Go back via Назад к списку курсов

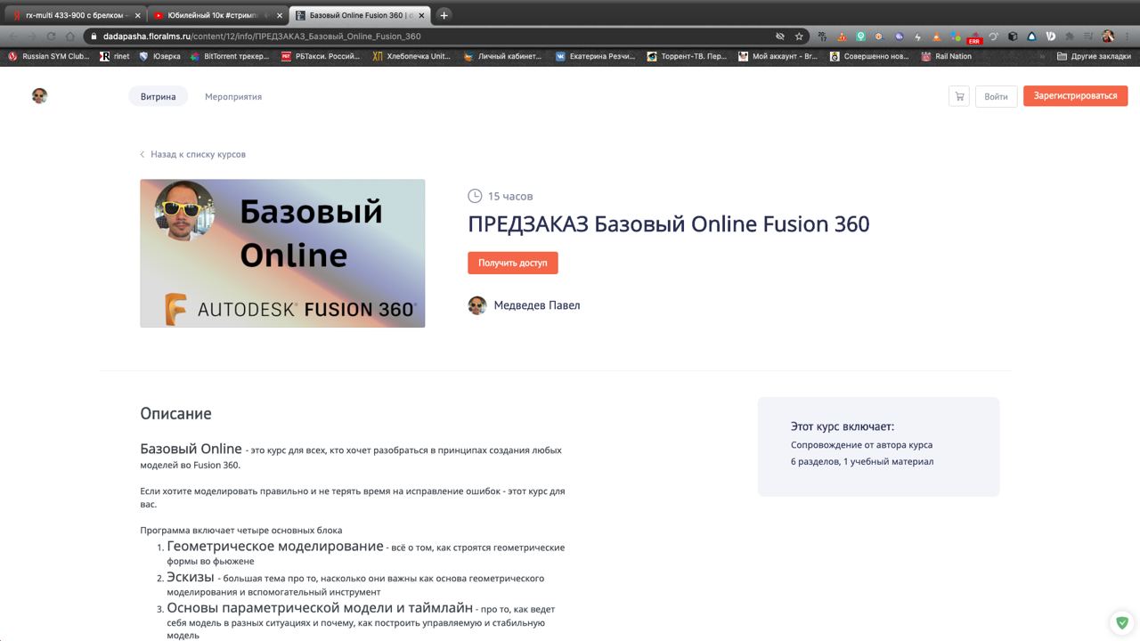pos(192,154)
